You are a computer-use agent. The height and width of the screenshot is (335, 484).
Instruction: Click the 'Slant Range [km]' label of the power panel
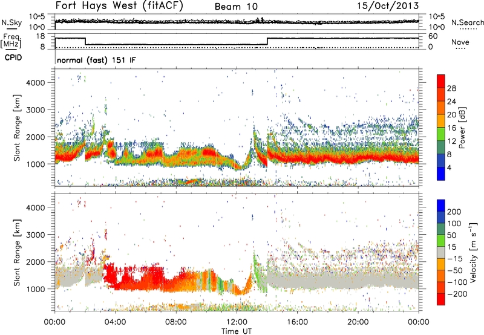click(x=18, y=128)
